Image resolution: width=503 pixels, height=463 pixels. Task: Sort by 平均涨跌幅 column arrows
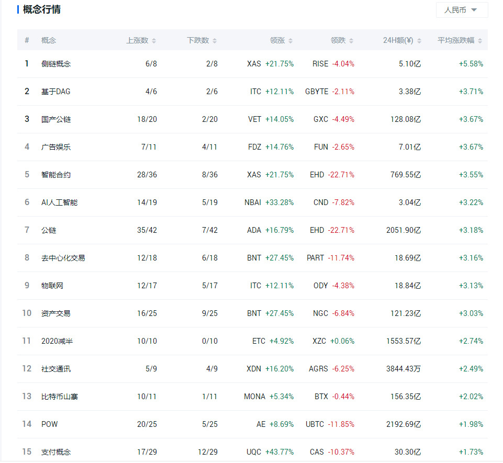(x=480, y=41)
